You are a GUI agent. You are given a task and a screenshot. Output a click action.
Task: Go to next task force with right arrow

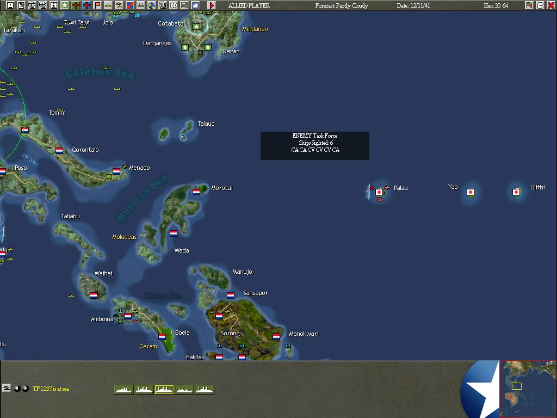[26, 389]
